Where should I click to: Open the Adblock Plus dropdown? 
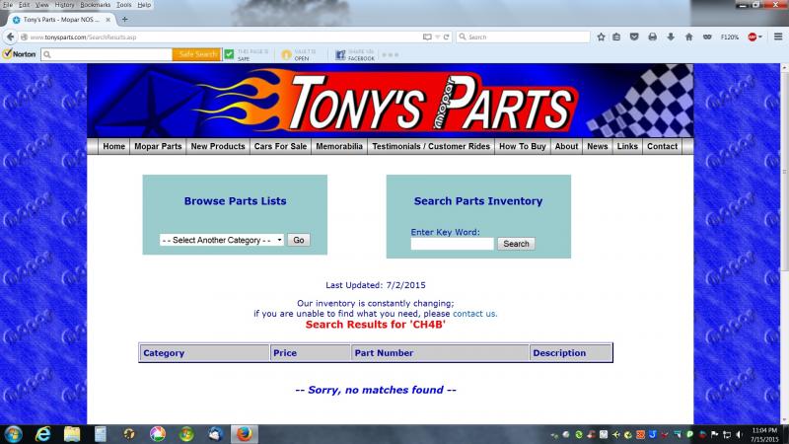754,37
